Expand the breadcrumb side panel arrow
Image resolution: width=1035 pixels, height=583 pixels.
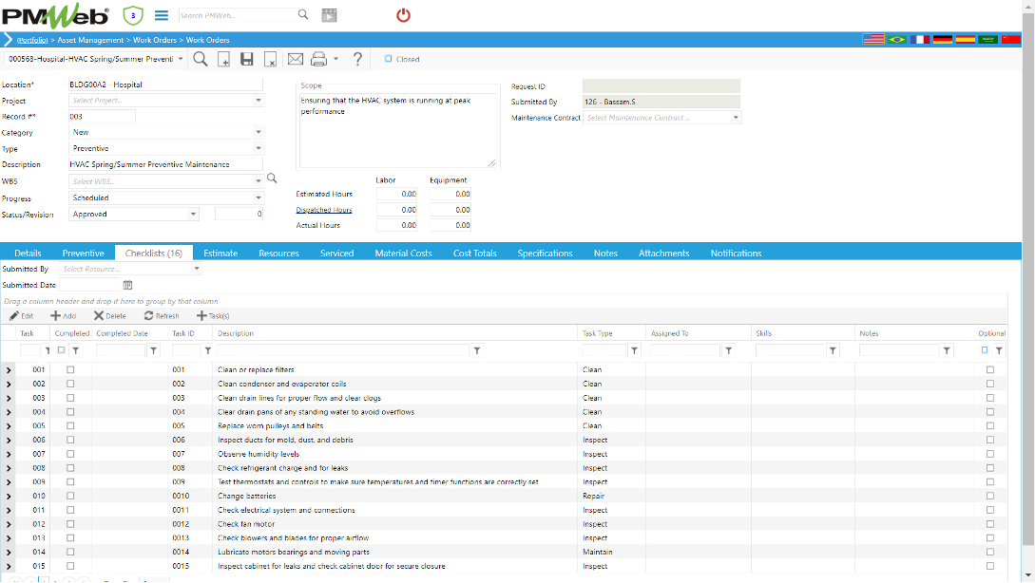(8, 40)
